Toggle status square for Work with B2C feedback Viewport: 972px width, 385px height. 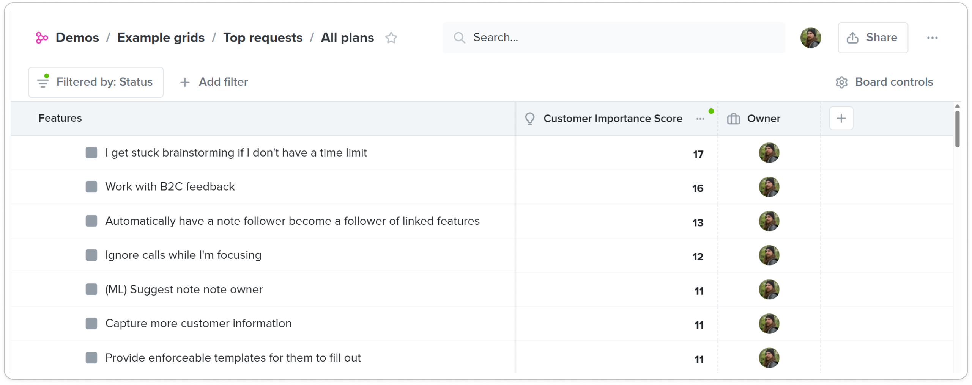pos(91,186)
